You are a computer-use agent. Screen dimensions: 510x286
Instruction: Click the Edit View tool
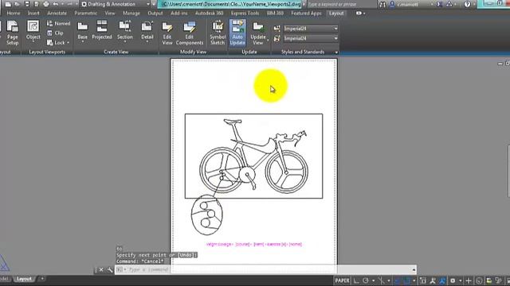(x=167, y=33)
